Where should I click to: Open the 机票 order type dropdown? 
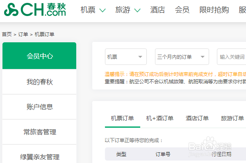[126, 57]
